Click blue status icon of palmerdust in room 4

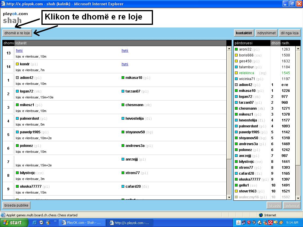click(17, 118)
